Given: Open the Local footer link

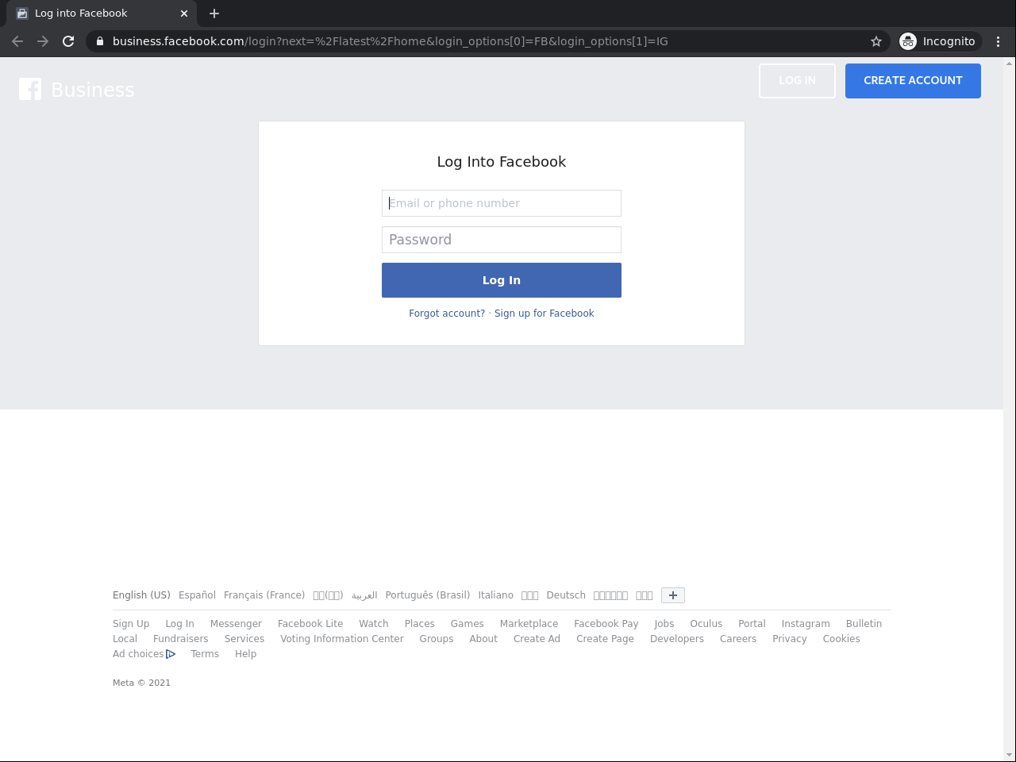Looking at the screenshot, I should tap(125, 639).
